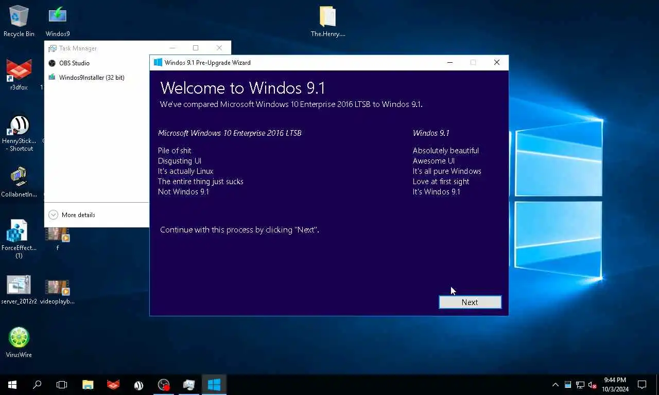
Task: Switch to HenryStick app in taskbar
Action: coord(138,385)
